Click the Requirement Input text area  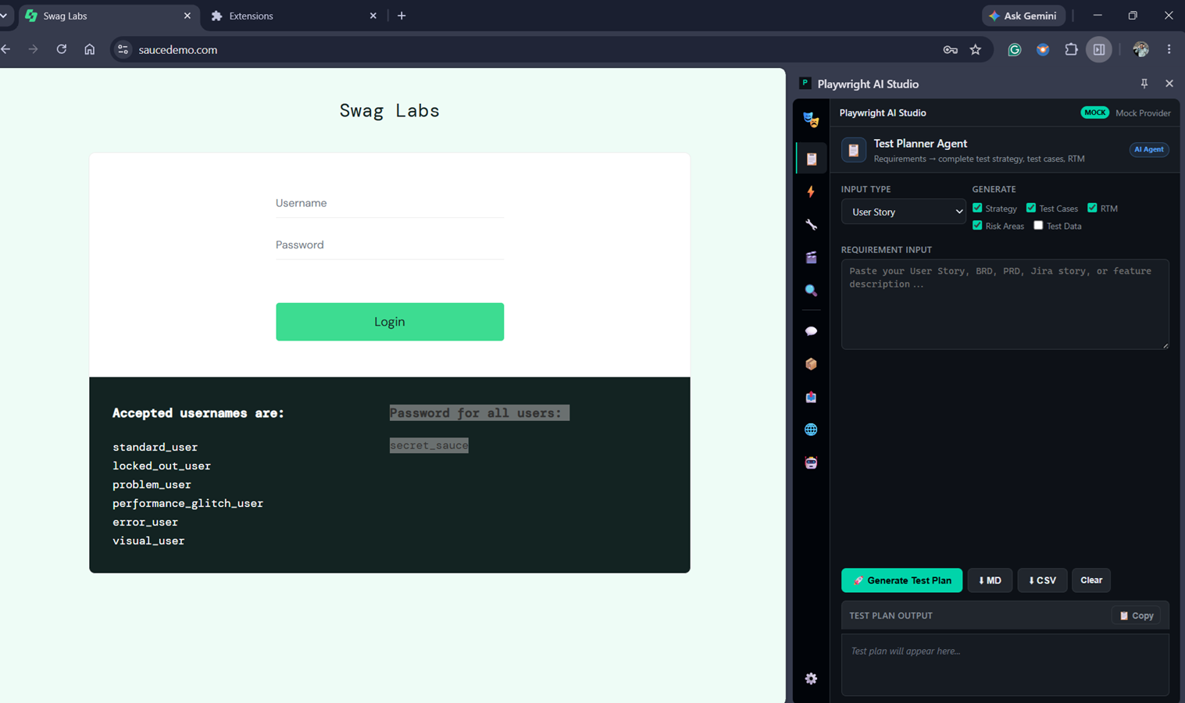tap(1005, 304)
